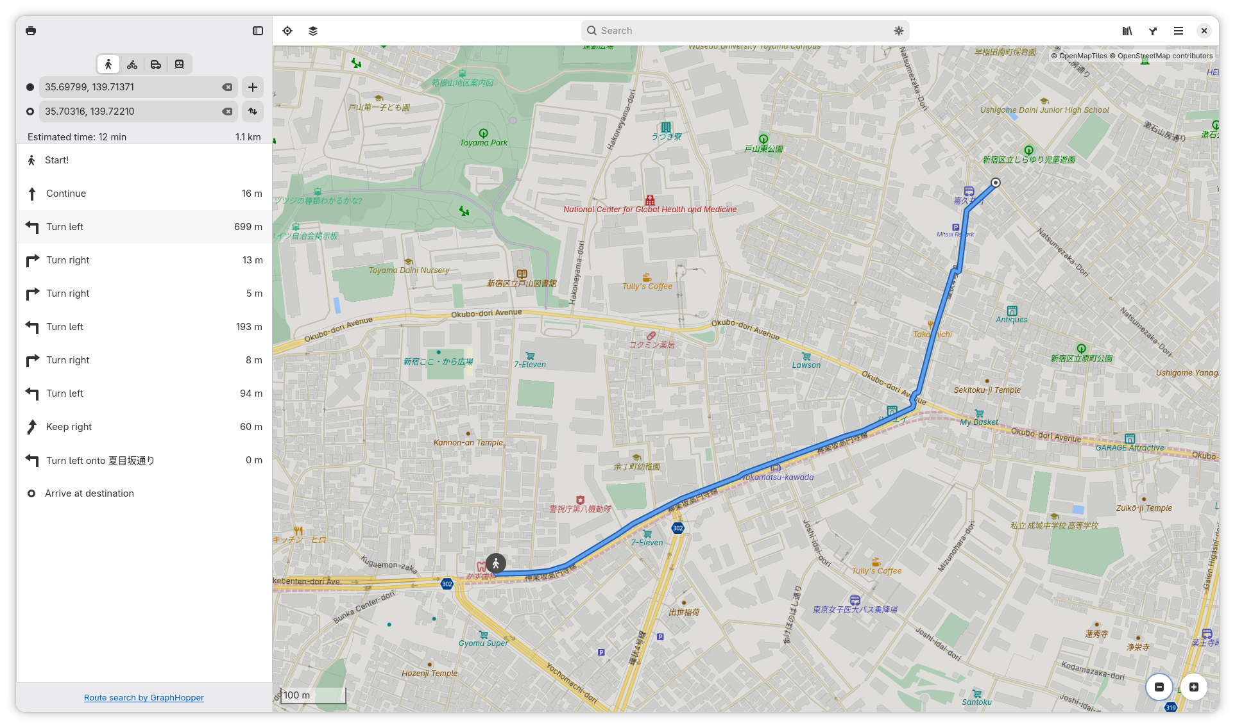Select public transit mode
Screen dimensions: 1235x728
tap(180, 64)
